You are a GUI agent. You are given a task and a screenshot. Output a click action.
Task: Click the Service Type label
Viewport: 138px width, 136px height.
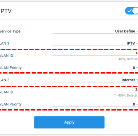point(10,31)
